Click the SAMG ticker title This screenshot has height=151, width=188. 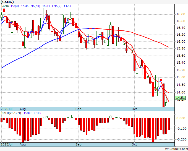point(7,2)
